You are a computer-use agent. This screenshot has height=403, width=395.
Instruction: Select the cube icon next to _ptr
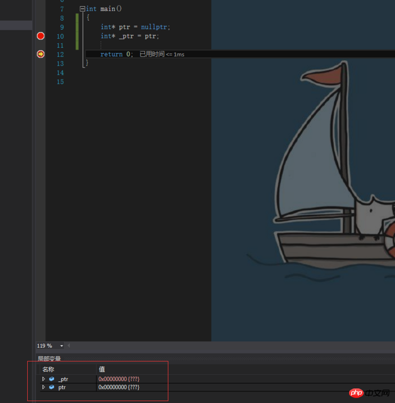pos(52,379)
